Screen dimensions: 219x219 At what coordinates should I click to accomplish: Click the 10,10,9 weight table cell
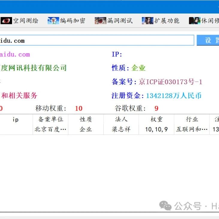click(156, 129)
